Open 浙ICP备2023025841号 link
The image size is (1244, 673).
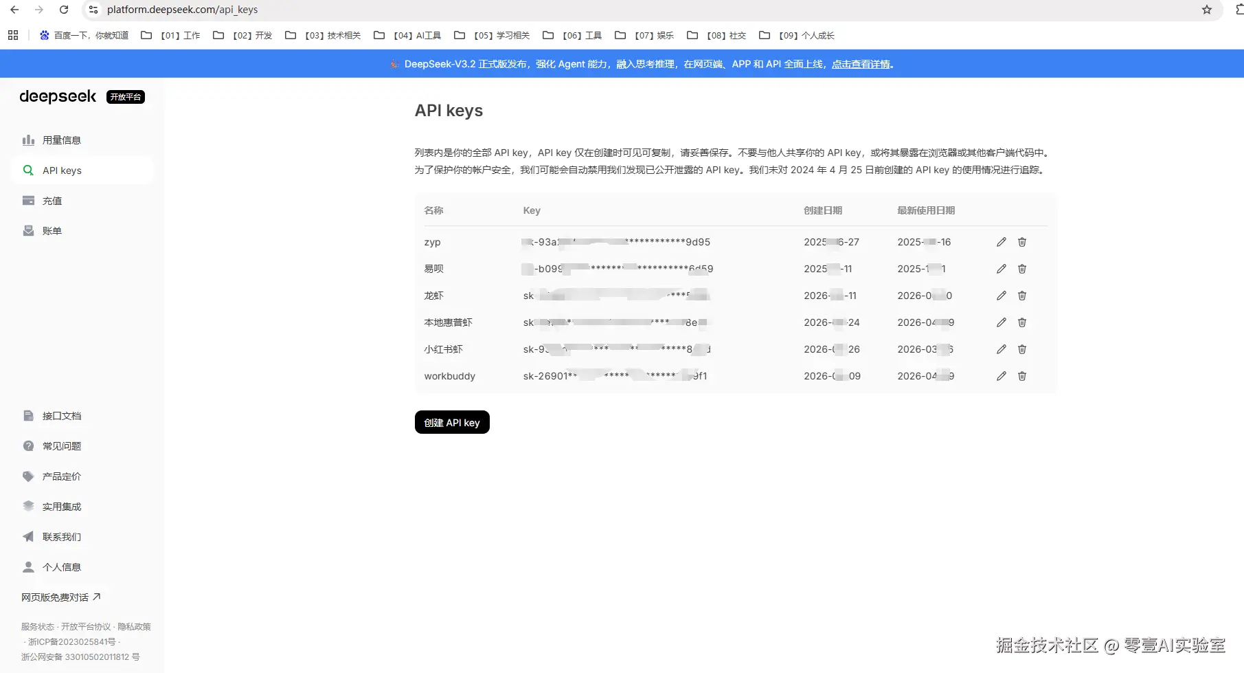tap(72, 642)
